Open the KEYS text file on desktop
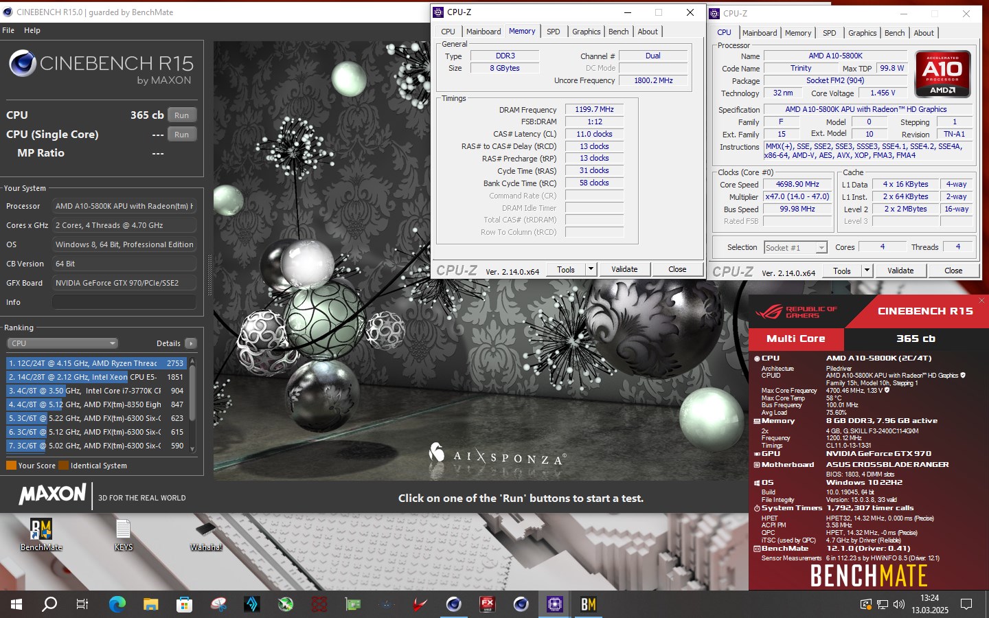 124,534
